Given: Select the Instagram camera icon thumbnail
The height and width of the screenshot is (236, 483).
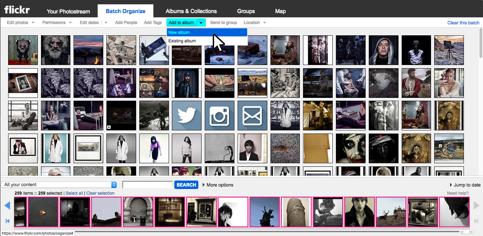Looking at the screenshot, I should (220, 116).
